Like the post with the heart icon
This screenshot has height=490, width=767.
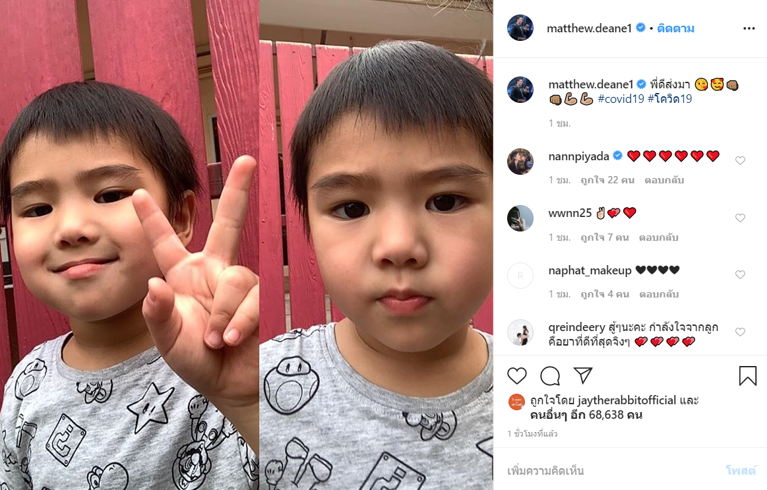tap(516, 375)
